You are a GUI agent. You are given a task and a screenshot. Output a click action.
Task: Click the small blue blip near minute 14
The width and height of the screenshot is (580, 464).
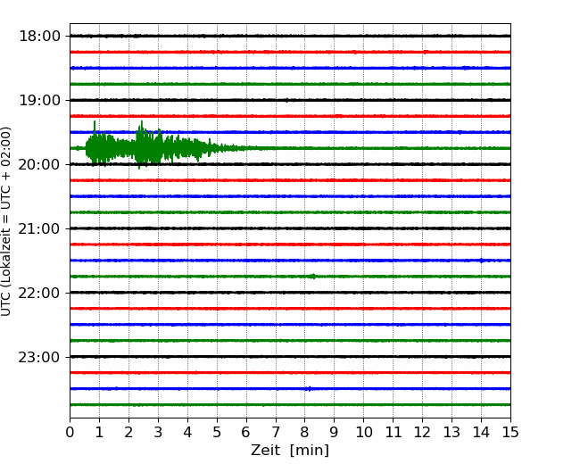pyautogui.click(x=482, y=261)
